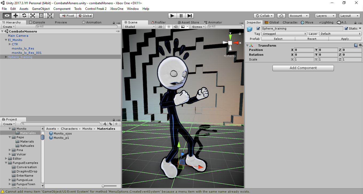Expand the CTR hierarchy item

(10, 44)
